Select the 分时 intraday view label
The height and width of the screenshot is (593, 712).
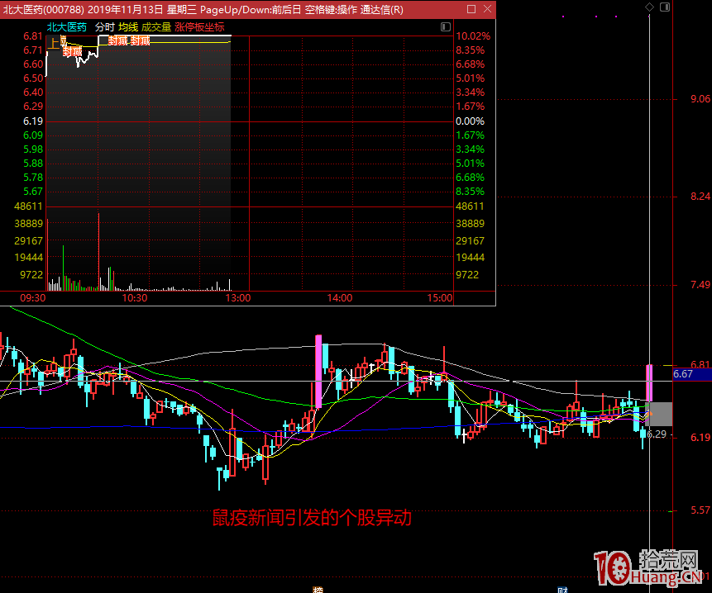click(x=104, y=26)
